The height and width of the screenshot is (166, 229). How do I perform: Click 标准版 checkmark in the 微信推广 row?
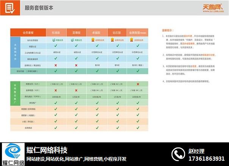point(56,103)
